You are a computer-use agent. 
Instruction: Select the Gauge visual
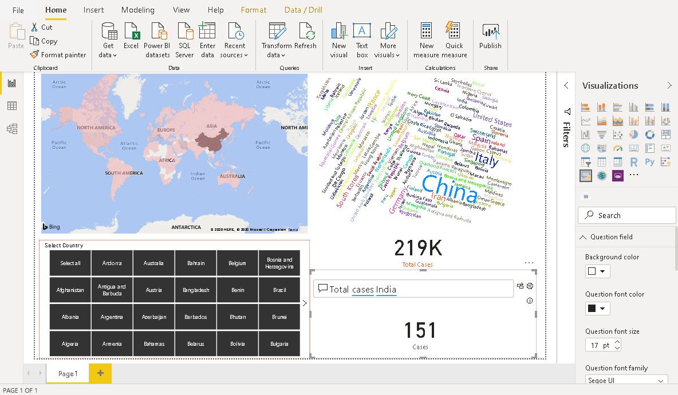point(618,148)
